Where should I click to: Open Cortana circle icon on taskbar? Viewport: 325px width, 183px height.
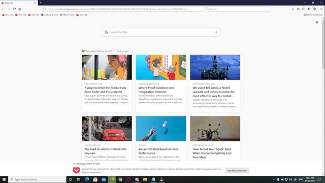pyautogui.click(x=70, y=179)
